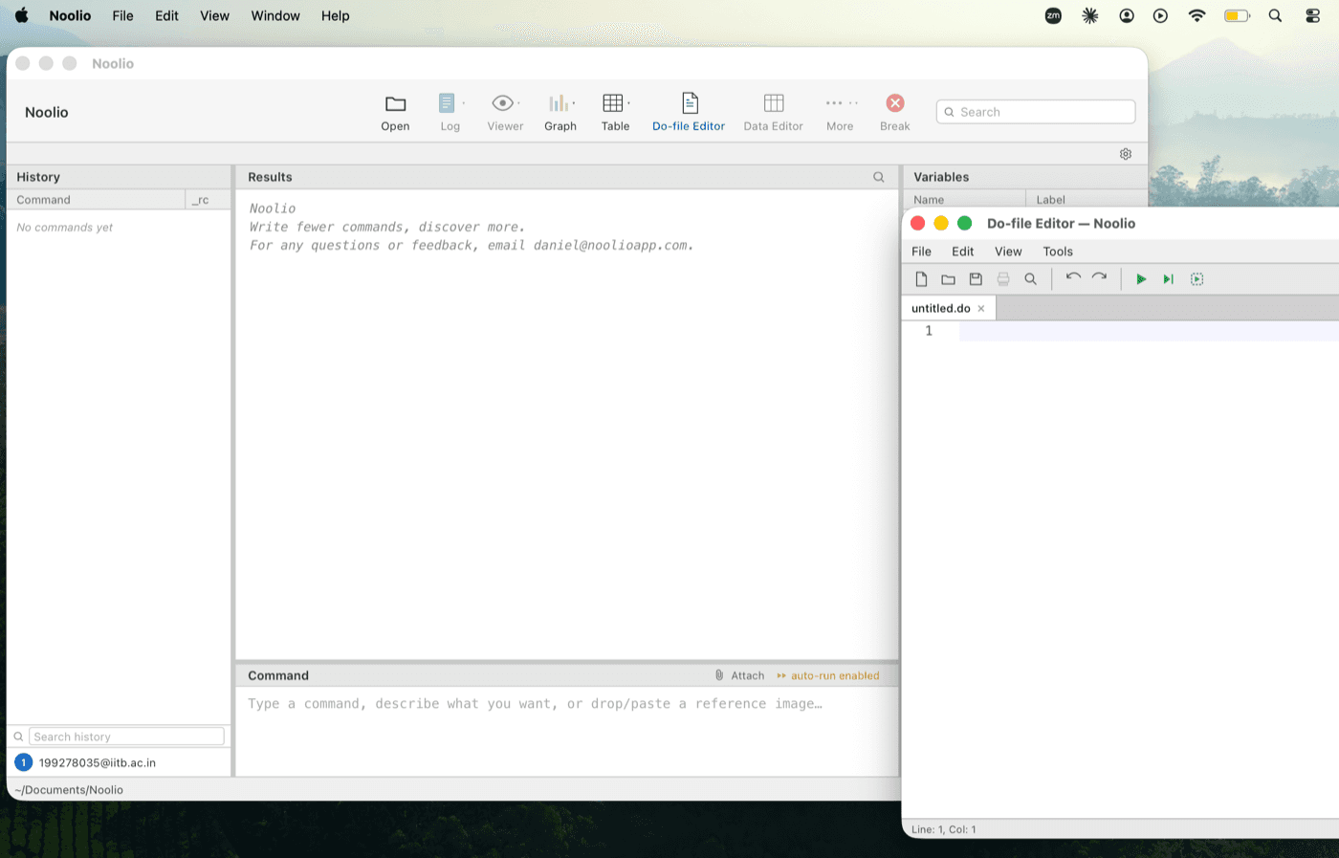
Task: Click the Attach button label
Action: (x=748, y=675)
